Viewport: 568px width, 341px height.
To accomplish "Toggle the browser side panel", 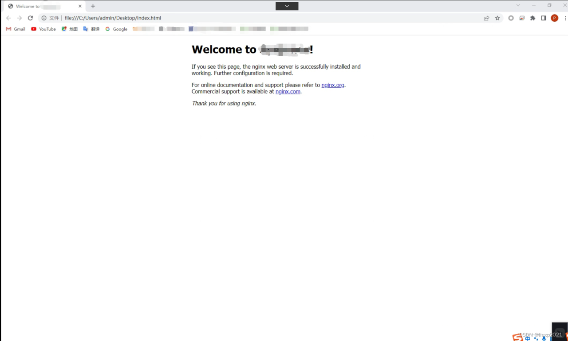I will click(x=544, y=18).
